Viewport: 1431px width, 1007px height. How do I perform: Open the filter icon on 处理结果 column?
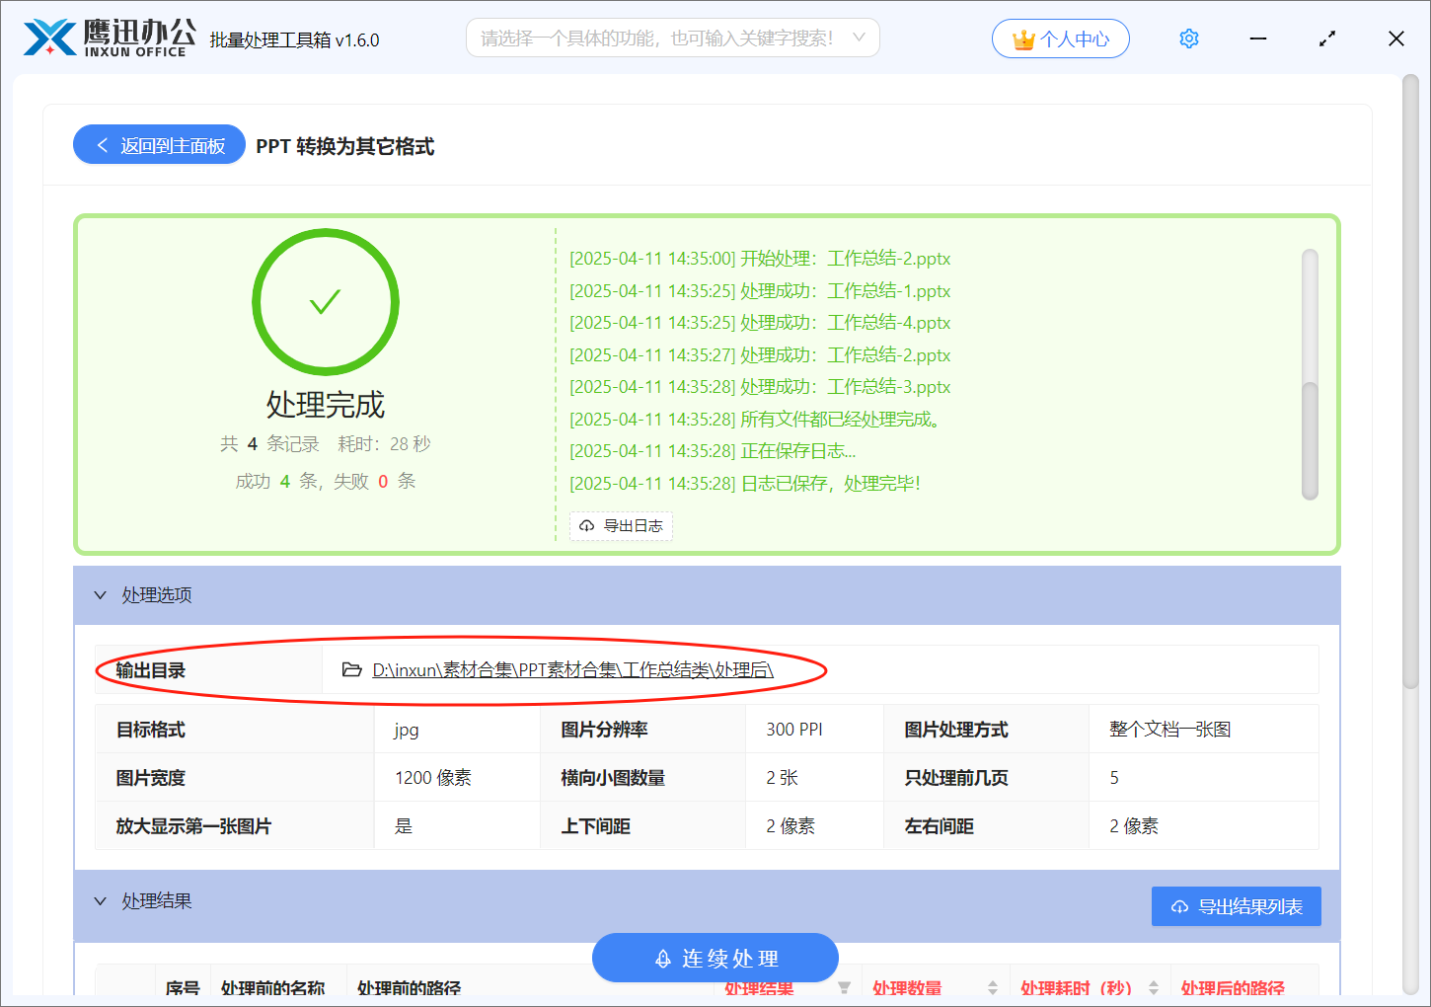846,988
